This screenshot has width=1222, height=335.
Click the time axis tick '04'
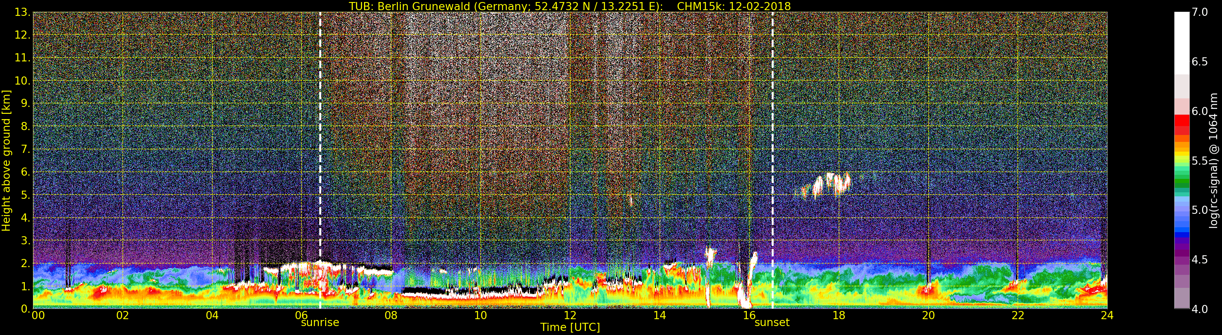tap(212, 315)
